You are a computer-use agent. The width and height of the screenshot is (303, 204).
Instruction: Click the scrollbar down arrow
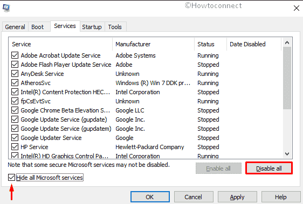pos(287,154)
